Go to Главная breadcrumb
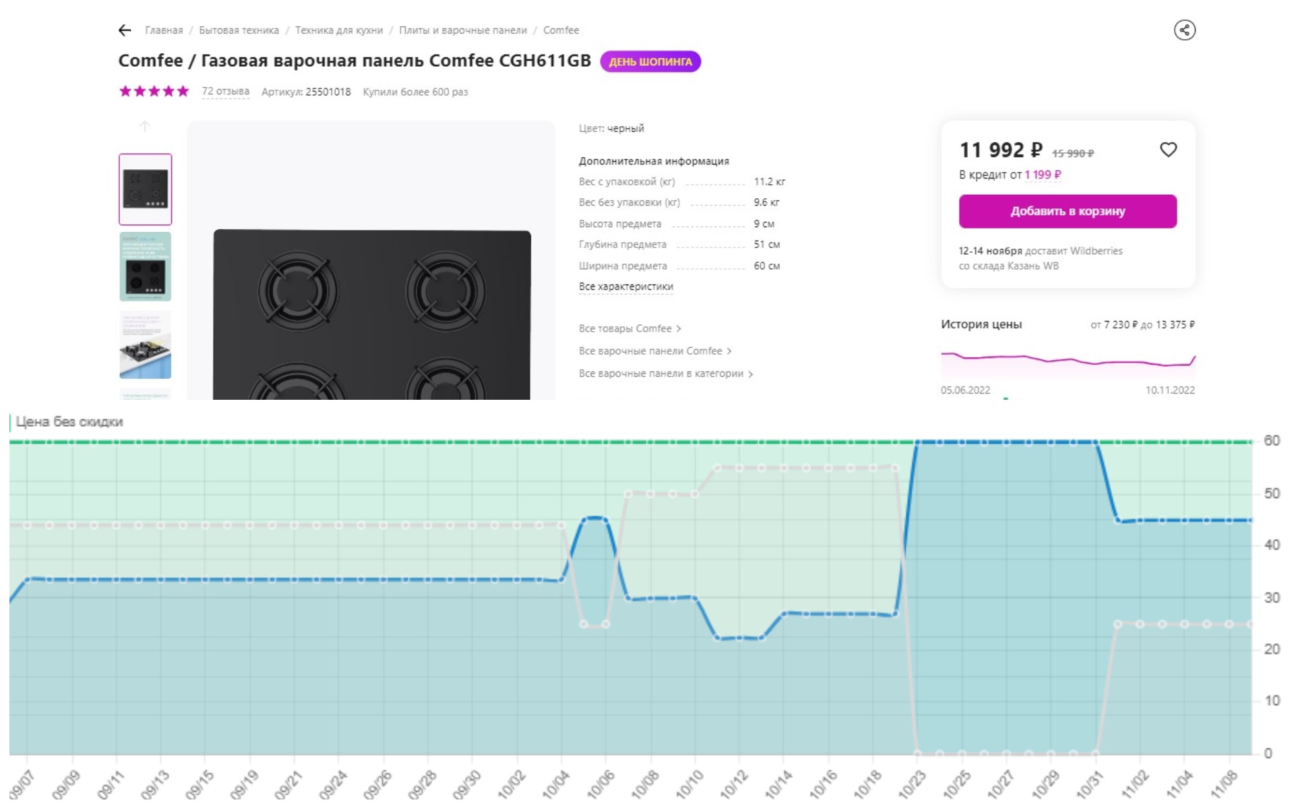Viewport: 1294px width, 809px height. click(164, 30)
